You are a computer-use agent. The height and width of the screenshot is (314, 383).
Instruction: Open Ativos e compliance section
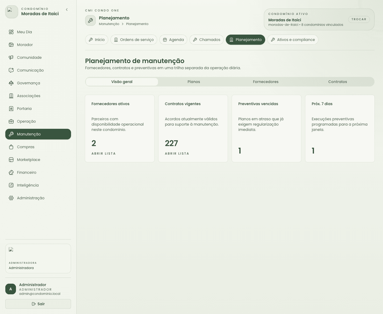(293, 40)
